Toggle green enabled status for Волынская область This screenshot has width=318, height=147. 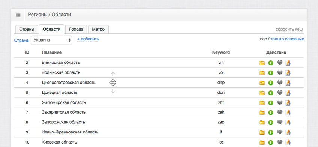(x=271, y=73)
